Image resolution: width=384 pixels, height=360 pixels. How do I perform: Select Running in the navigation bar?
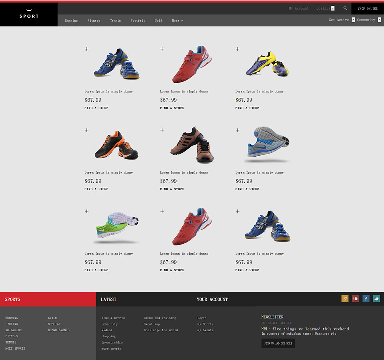pyautogui.click(x=71, y=21)
